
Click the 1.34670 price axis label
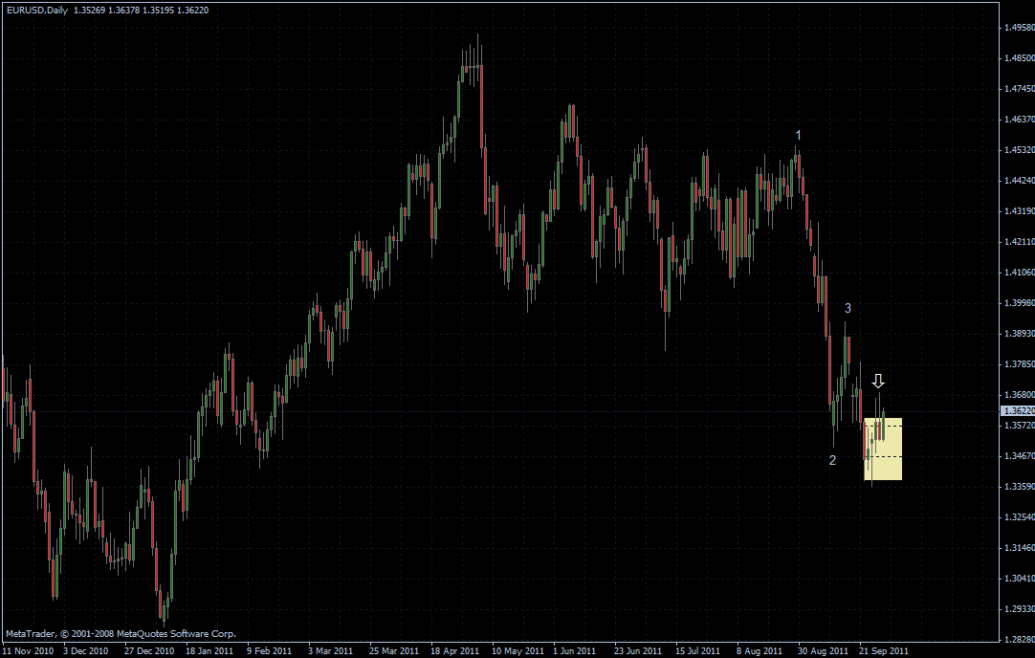tap(1019, 456)
